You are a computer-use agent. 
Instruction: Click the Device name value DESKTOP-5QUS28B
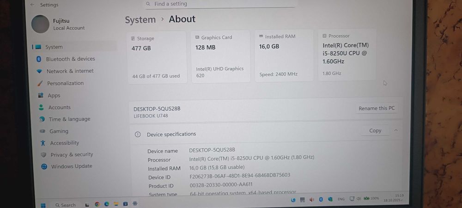pyautogui.click(x=212, y=150)
